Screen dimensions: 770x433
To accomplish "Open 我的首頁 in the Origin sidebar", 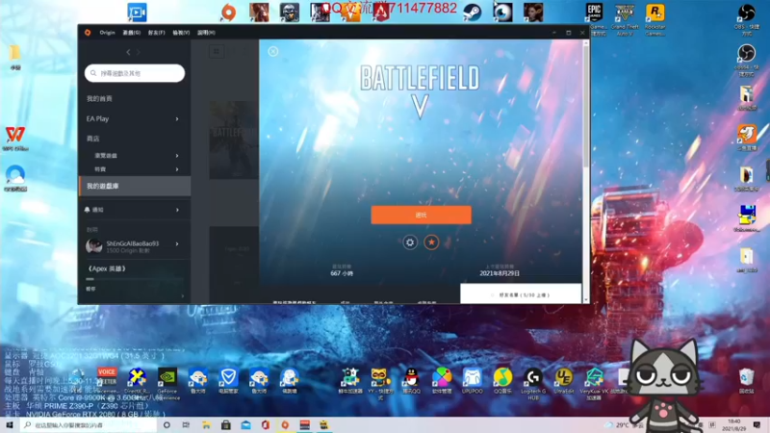I will (x=100, y=99).
